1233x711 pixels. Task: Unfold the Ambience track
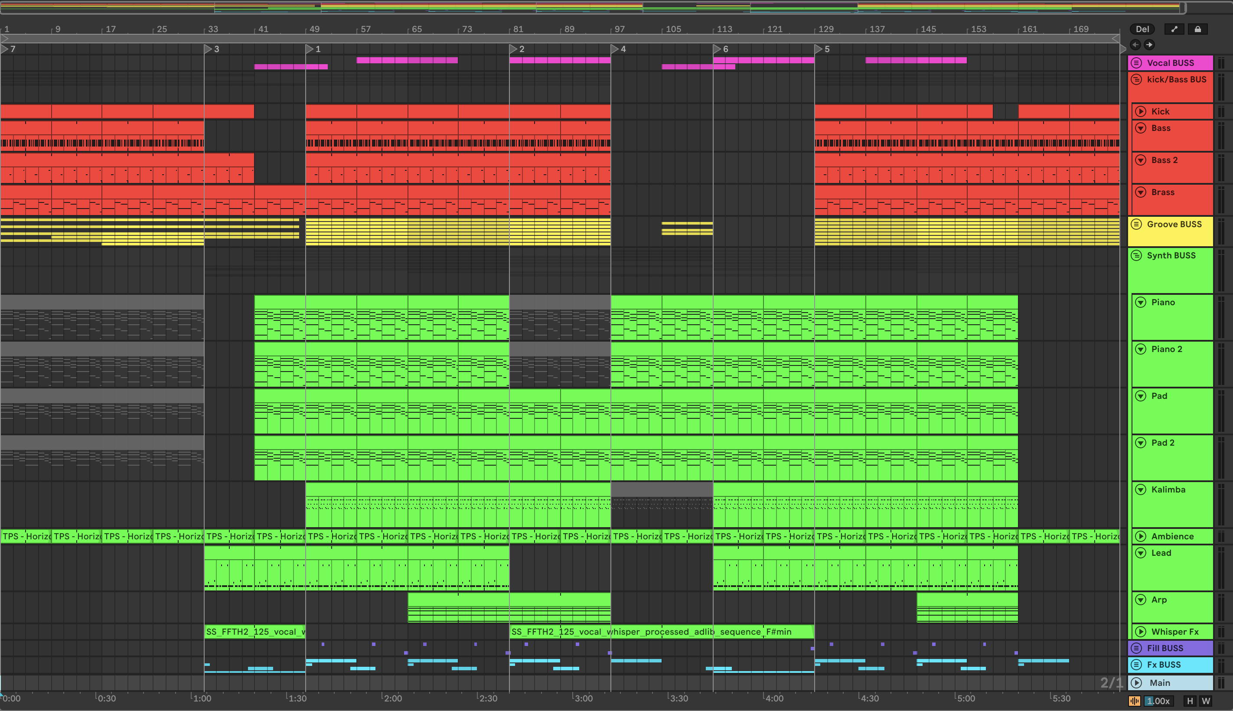(x=1141, y=536)
